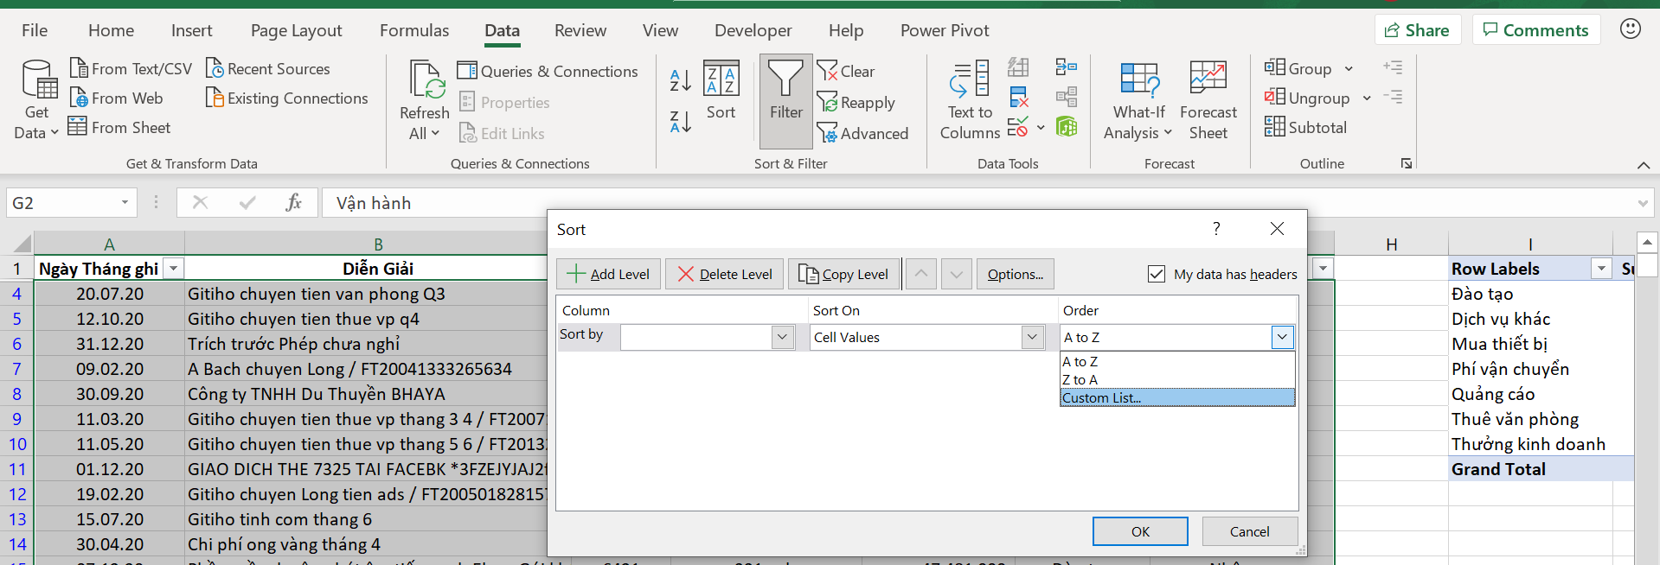The height and width of the screenshot is (565, 1660).
Task: Expand the Sort On dropdown
Action: pos(1032,337)
